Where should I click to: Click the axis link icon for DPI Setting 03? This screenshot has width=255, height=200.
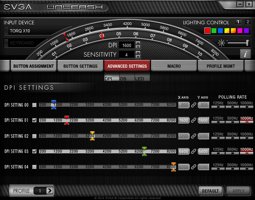pos(194,151)
